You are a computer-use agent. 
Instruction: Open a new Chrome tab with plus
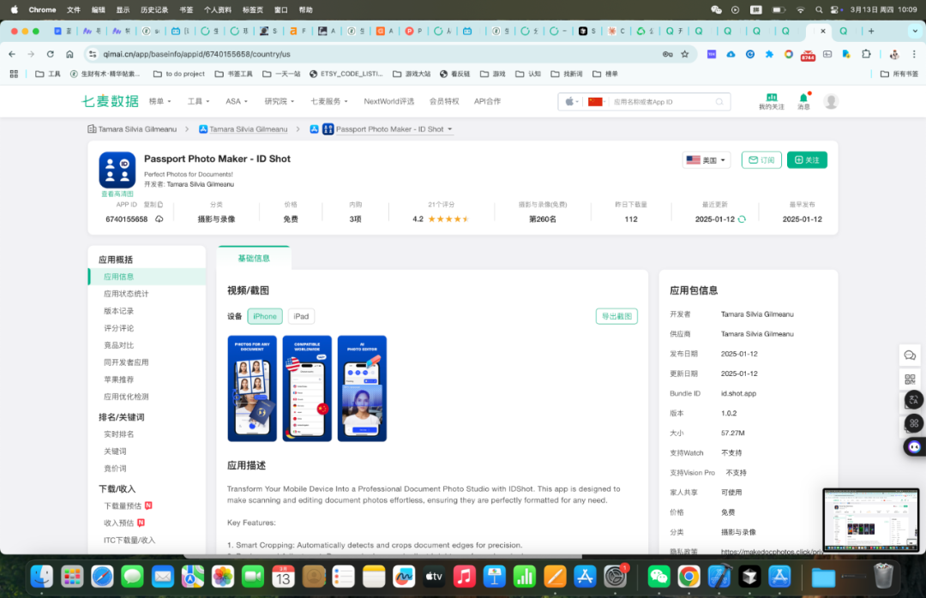click(871, 32)
